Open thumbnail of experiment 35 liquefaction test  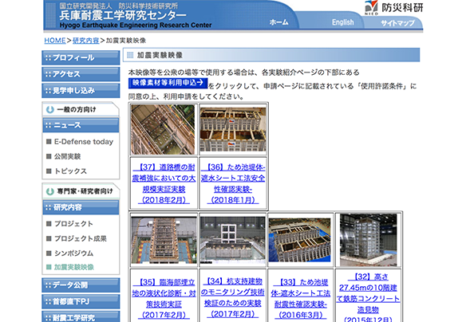point(164,240)
